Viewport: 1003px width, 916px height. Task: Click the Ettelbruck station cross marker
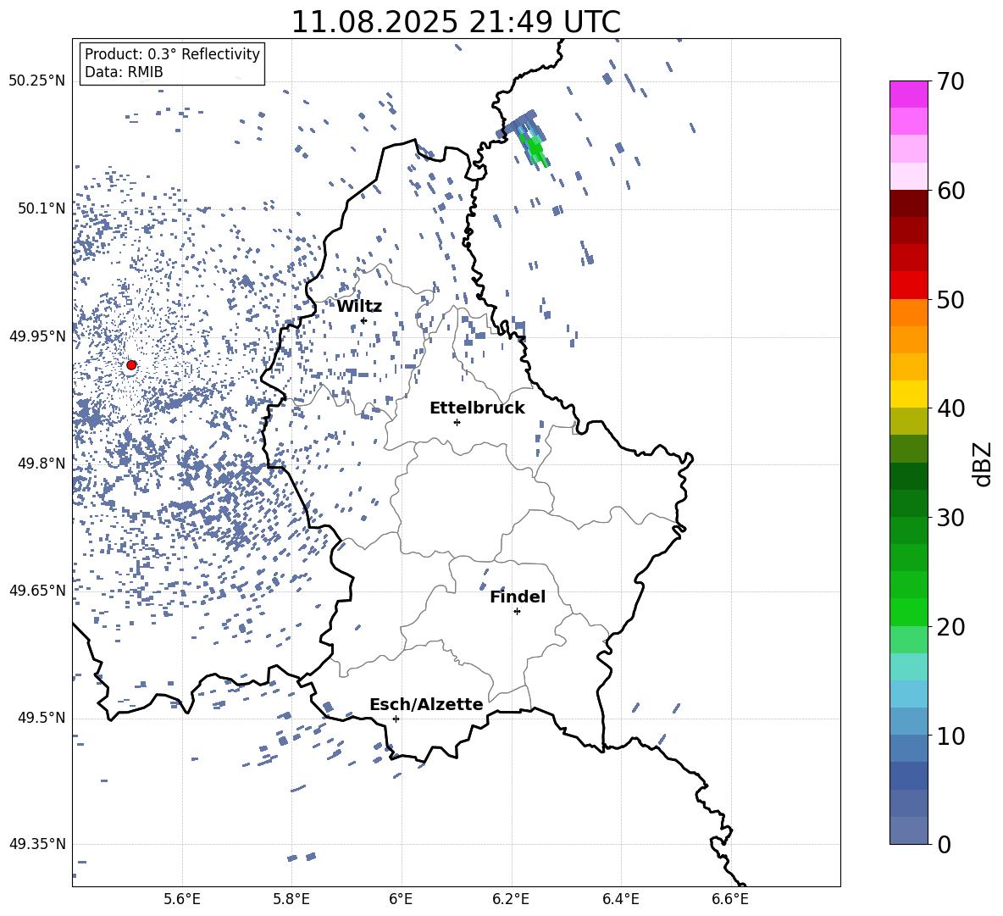pyautogui.click(x=457, y=422)
